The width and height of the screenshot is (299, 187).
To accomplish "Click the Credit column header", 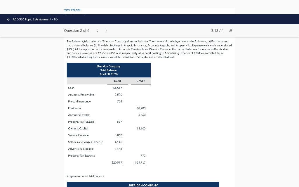I will click(140, 81).
